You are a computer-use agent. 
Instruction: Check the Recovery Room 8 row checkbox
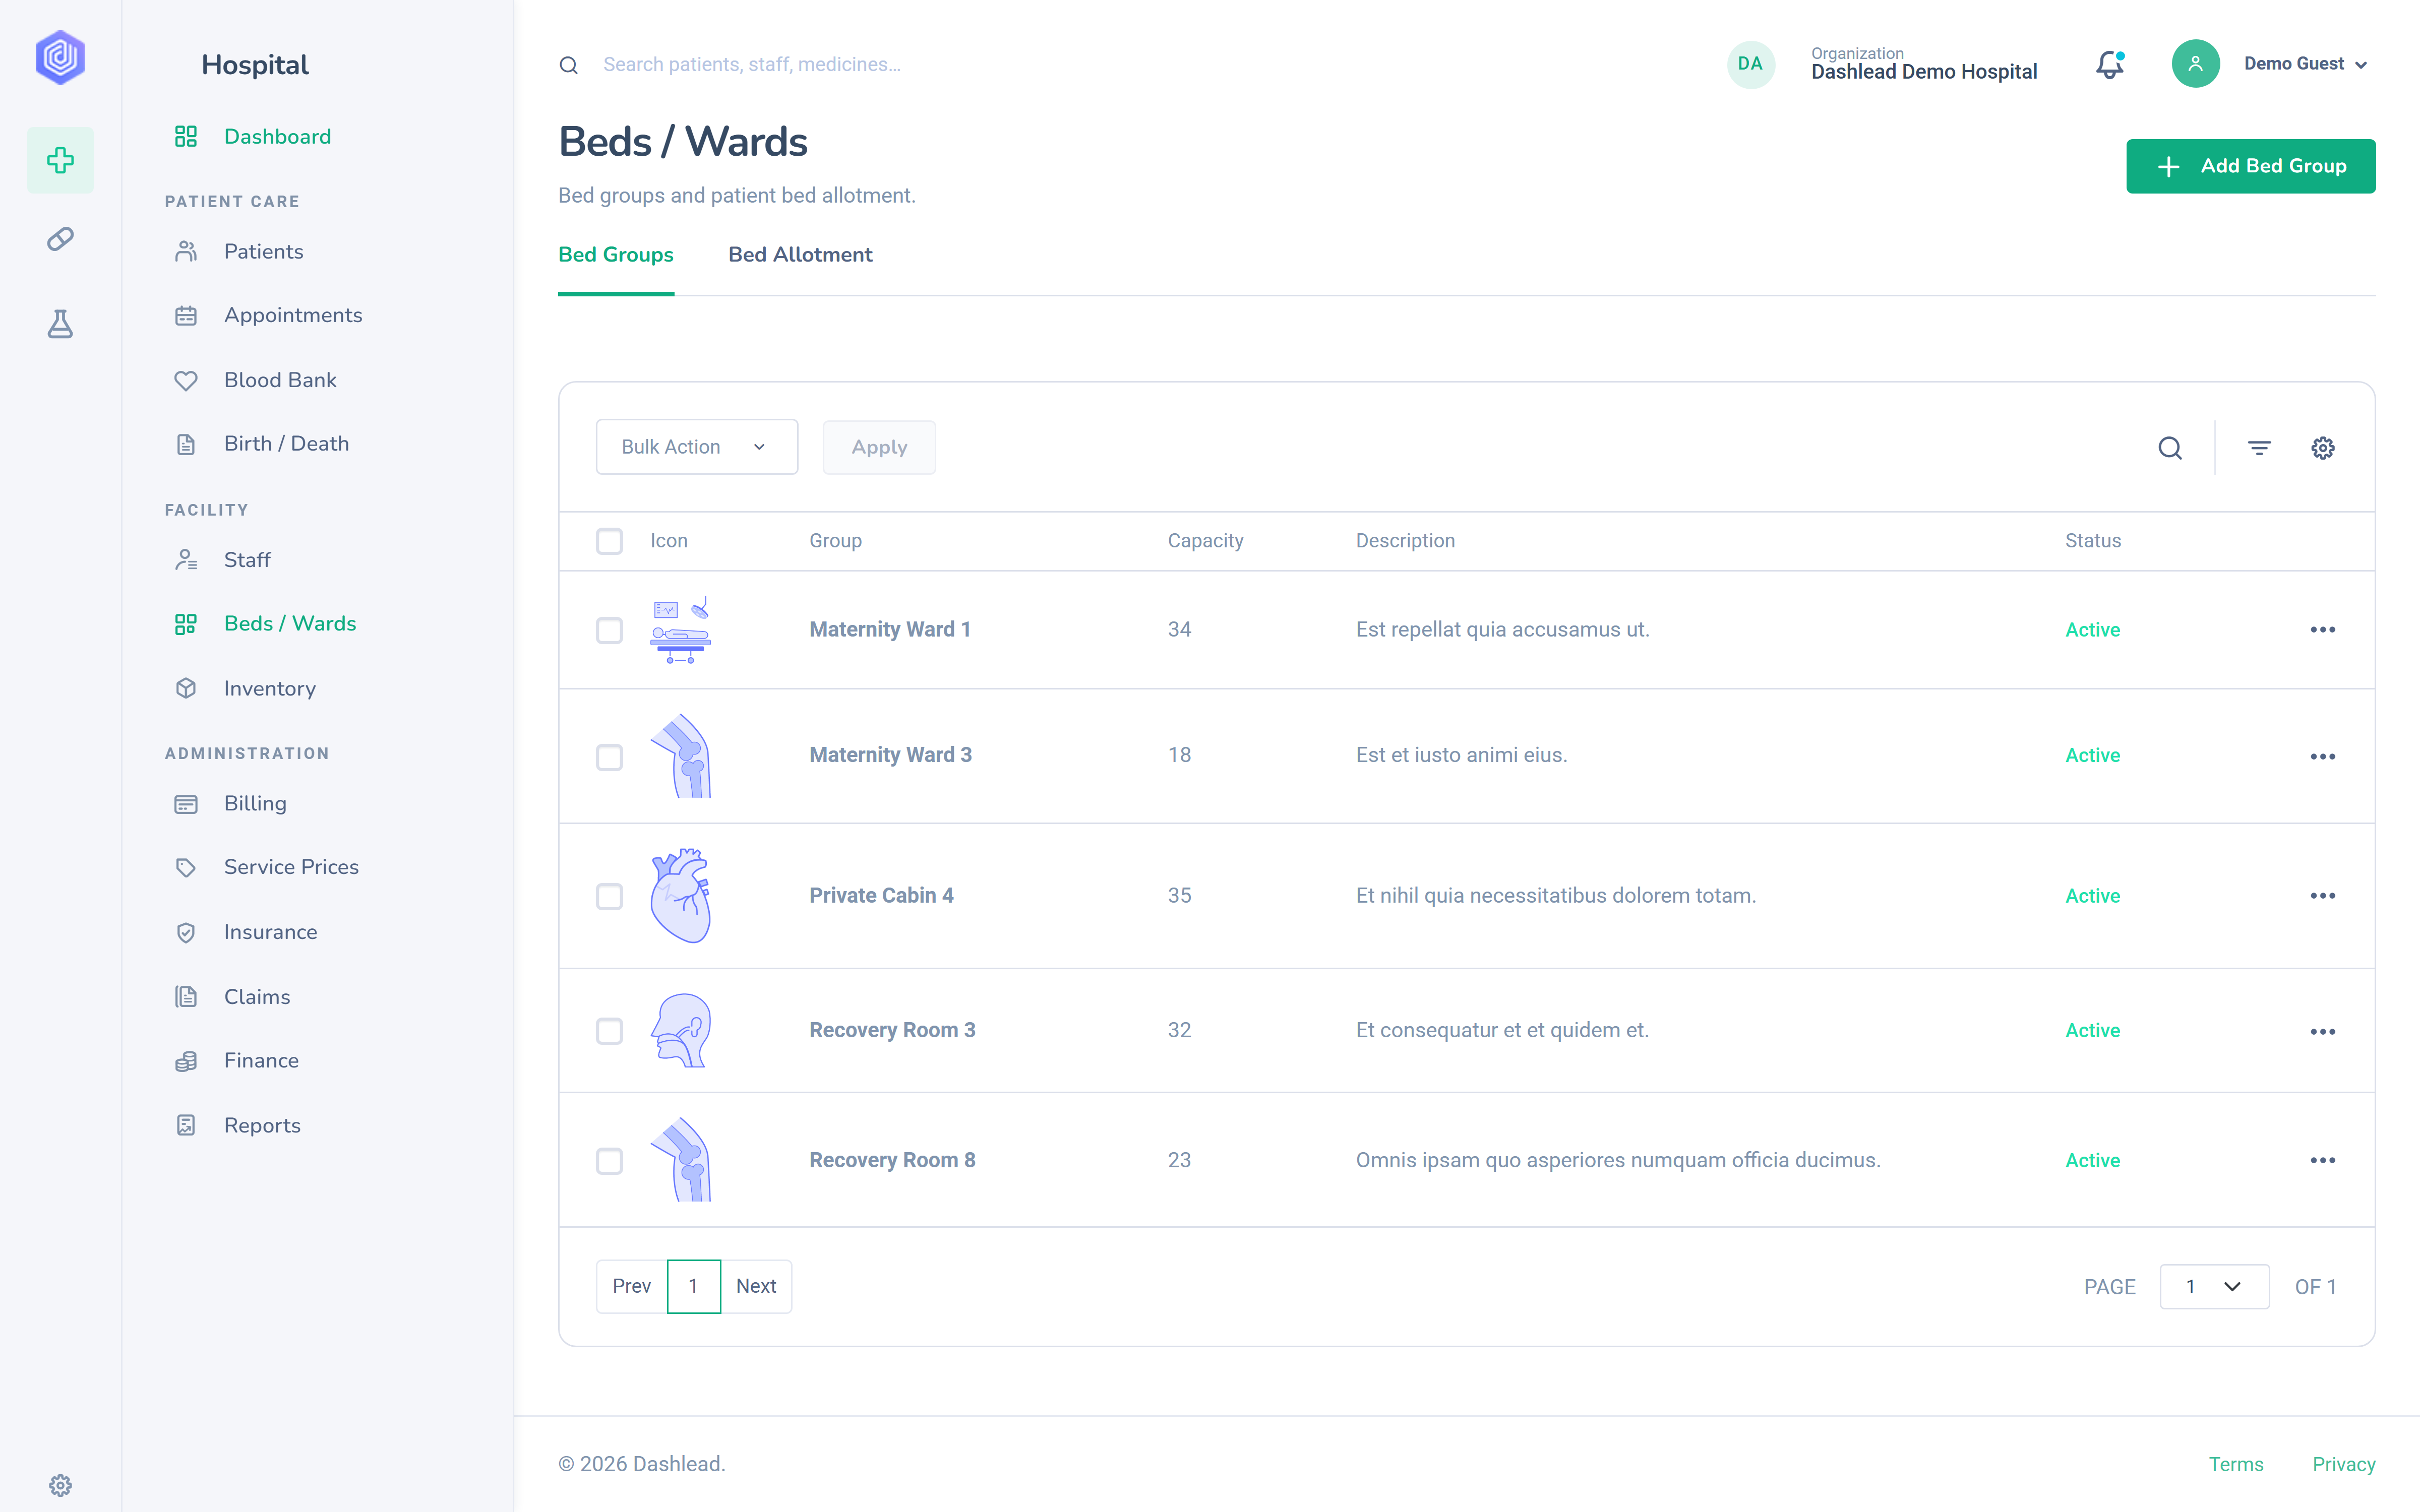click(x=609, y=1161)
